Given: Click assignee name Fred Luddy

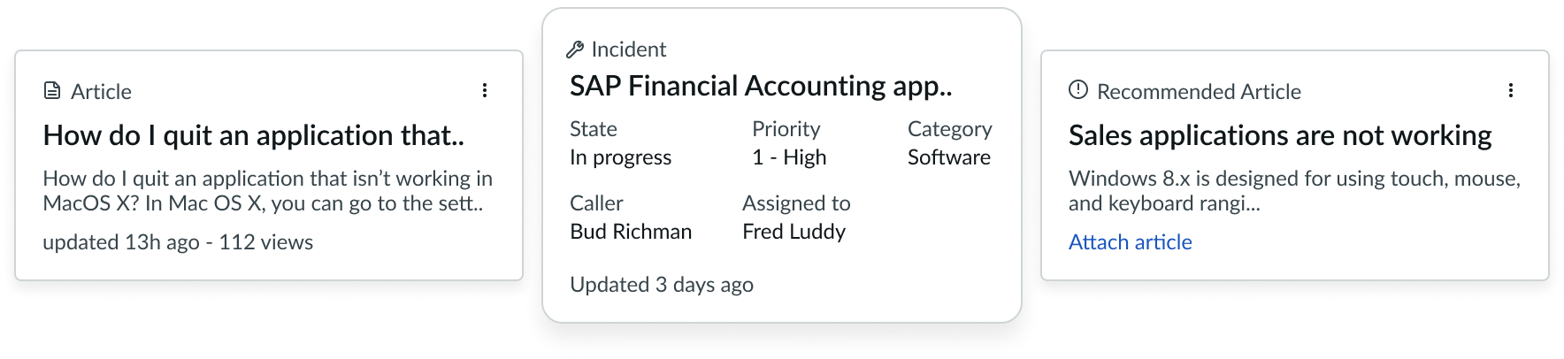Looking at the screenshot, I should [793, 232].
